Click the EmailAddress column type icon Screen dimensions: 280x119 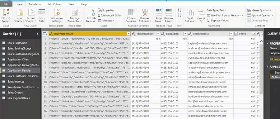tap(190, 34)
